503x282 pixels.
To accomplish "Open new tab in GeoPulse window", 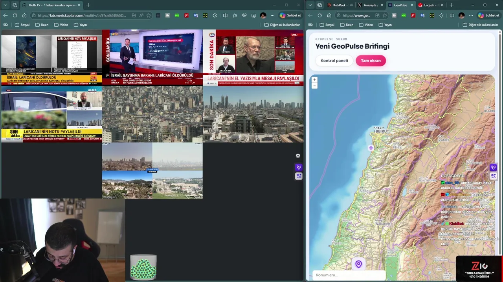I will point(452,5).
